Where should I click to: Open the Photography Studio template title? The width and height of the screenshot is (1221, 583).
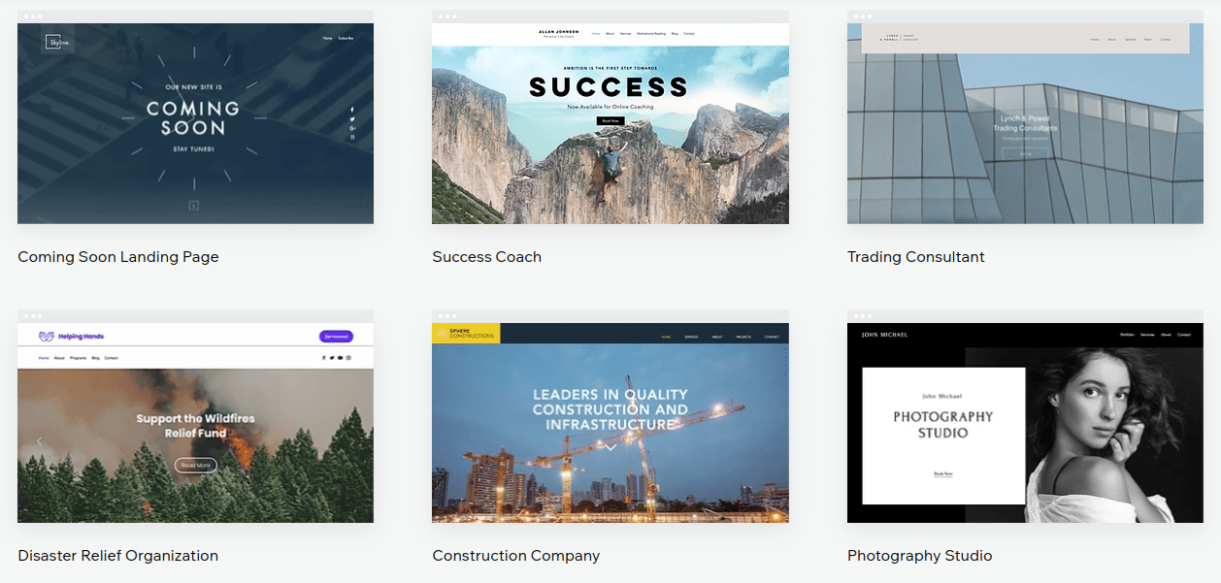click(x=919, y=556)
